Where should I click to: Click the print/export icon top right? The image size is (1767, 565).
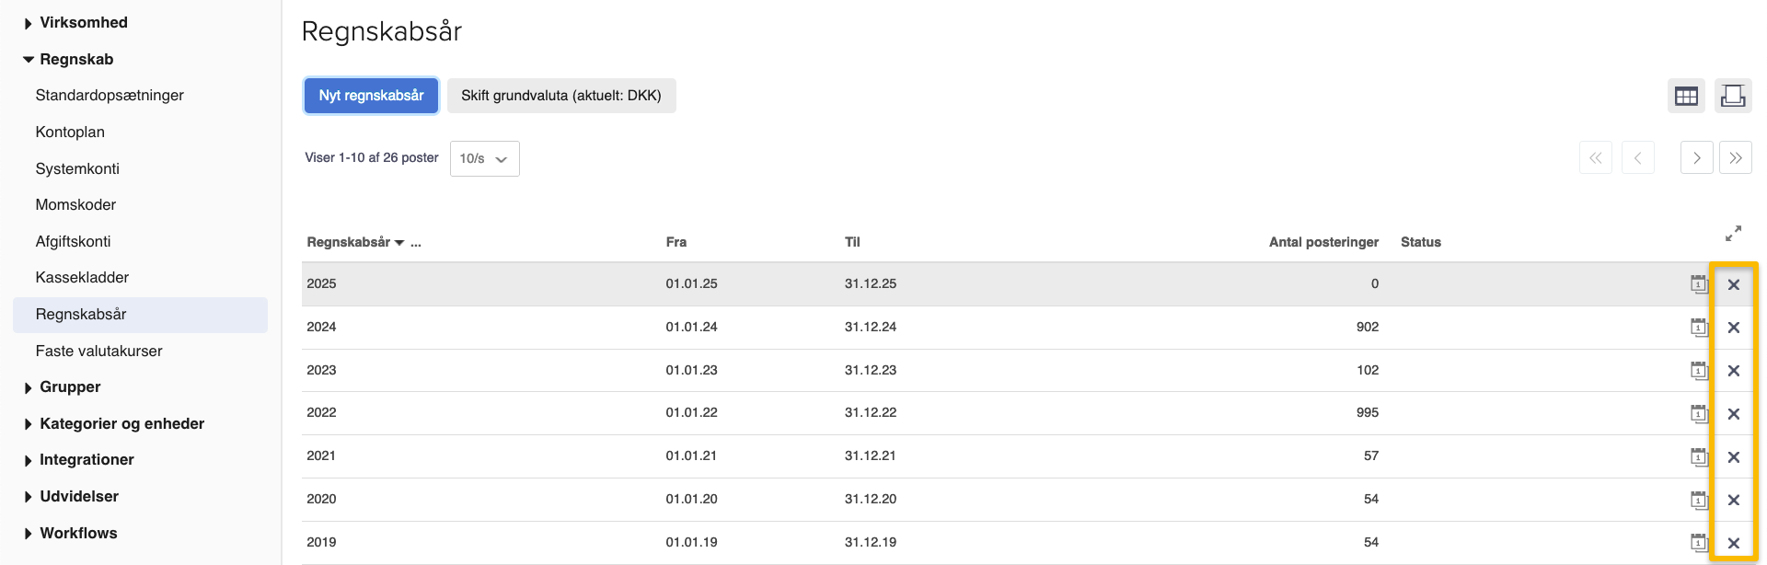1733,96
